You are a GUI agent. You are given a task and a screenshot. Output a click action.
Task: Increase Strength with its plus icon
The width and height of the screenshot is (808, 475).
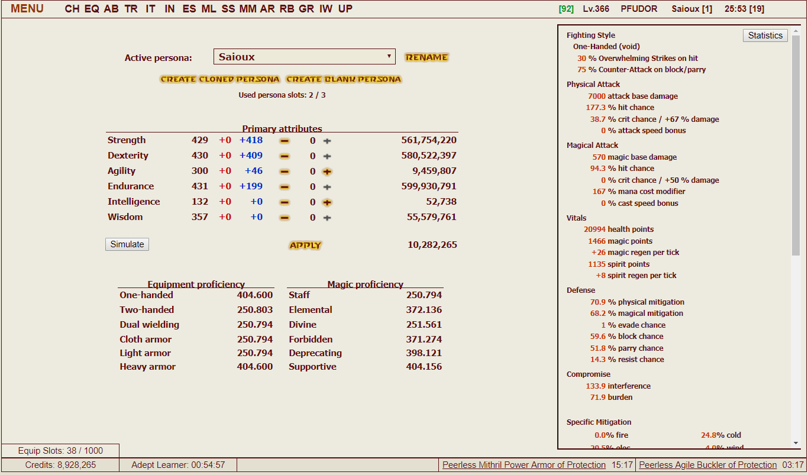pyautogui.click(x=327, y=141)
